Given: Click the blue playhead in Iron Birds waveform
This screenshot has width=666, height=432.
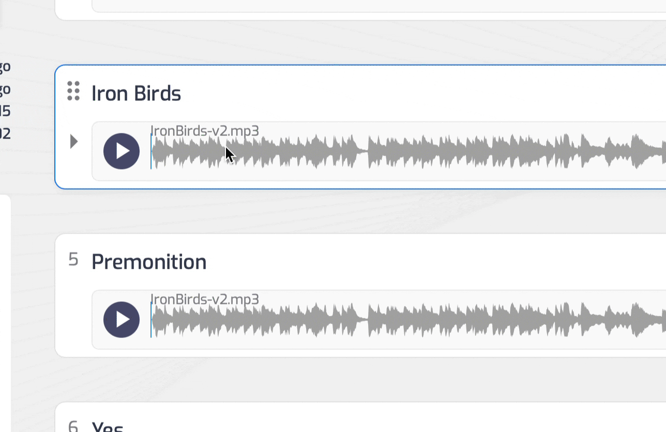Looking at the screenshot, I should click(x=151, y=152).
